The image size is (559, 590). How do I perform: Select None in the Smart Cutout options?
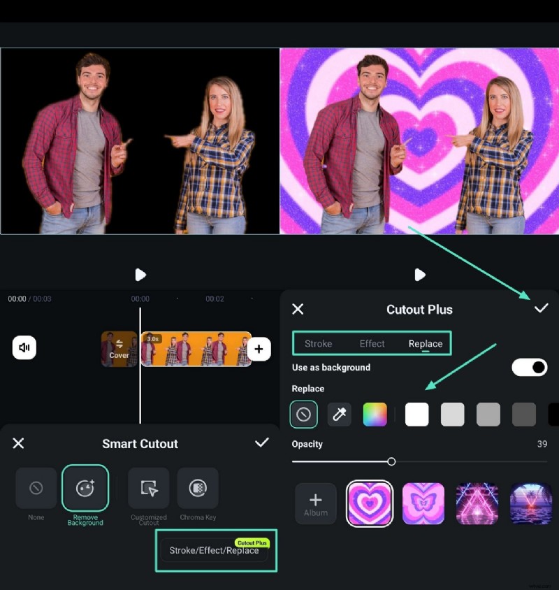point(35,488)
